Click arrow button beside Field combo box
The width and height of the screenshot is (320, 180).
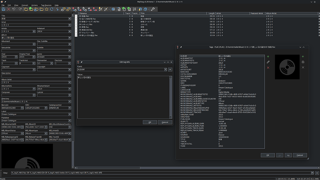click(170, 70)
